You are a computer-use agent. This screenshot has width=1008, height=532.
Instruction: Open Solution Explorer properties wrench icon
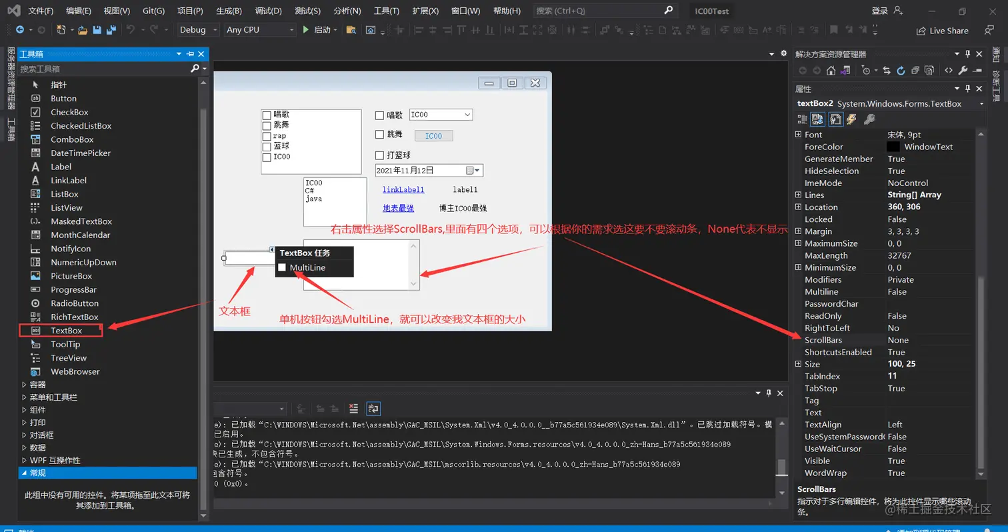click(963, 70)
